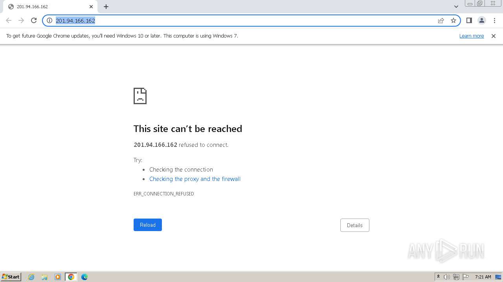Click the blue Reload button
This screenshot has height=282, width=503.
pyautogui.click(x=148, y=225)
